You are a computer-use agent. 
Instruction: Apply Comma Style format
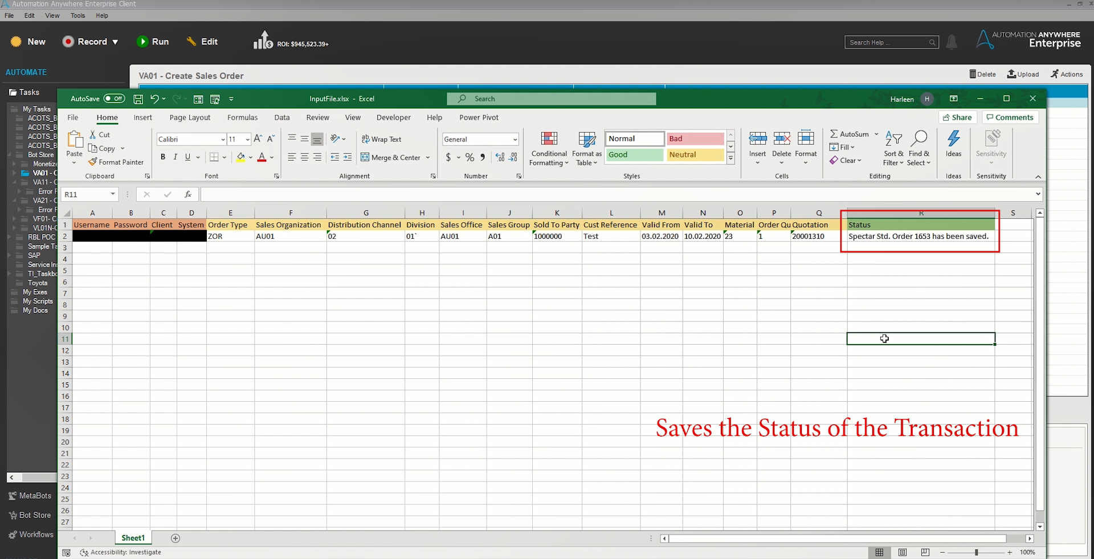tap(483, 157)
